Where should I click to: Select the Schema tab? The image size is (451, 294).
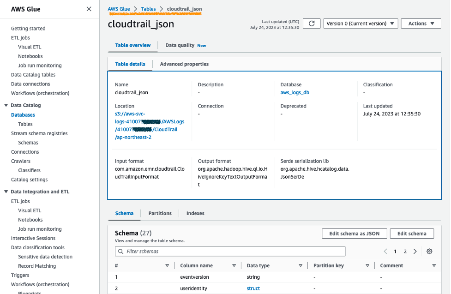pyautogui.click(x=124, y=213)
